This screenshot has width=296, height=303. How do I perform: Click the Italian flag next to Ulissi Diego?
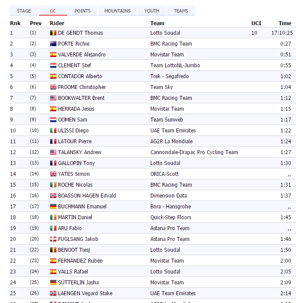point(53,131)
